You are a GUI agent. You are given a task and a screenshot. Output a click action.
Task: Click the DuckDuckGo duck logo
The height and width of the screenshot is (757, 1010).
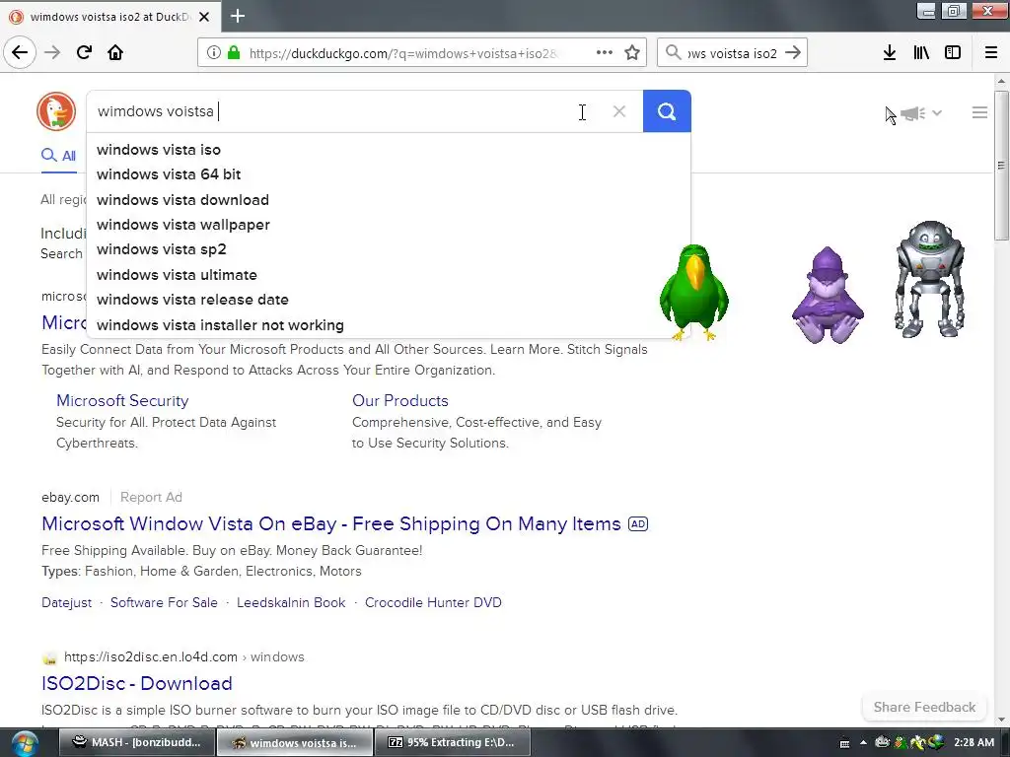[56, 111]
